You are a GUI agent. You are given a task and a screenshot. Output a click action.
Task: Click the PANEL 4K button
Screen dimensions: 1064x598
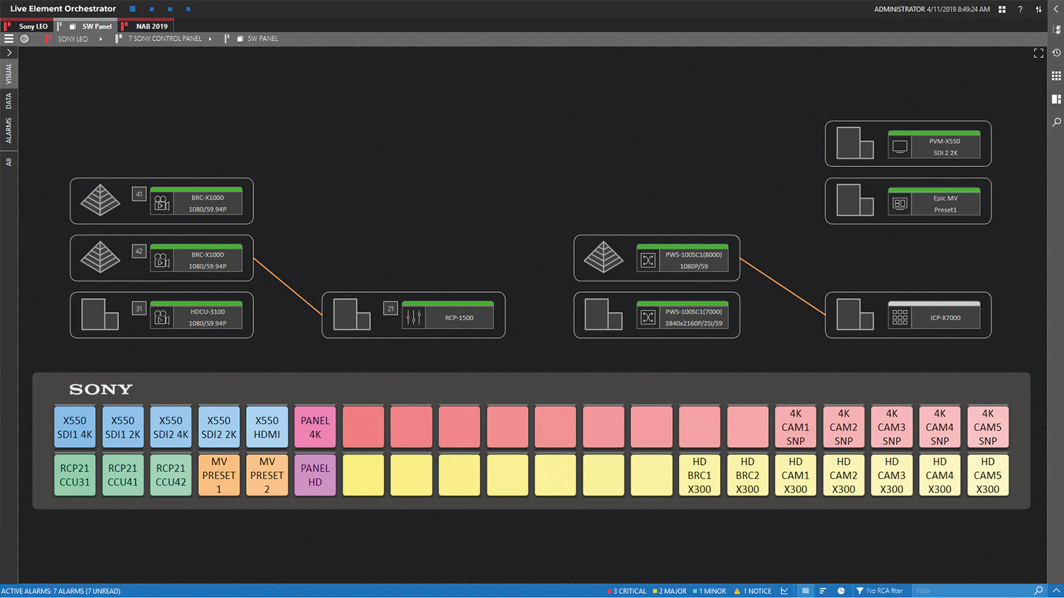315,427
